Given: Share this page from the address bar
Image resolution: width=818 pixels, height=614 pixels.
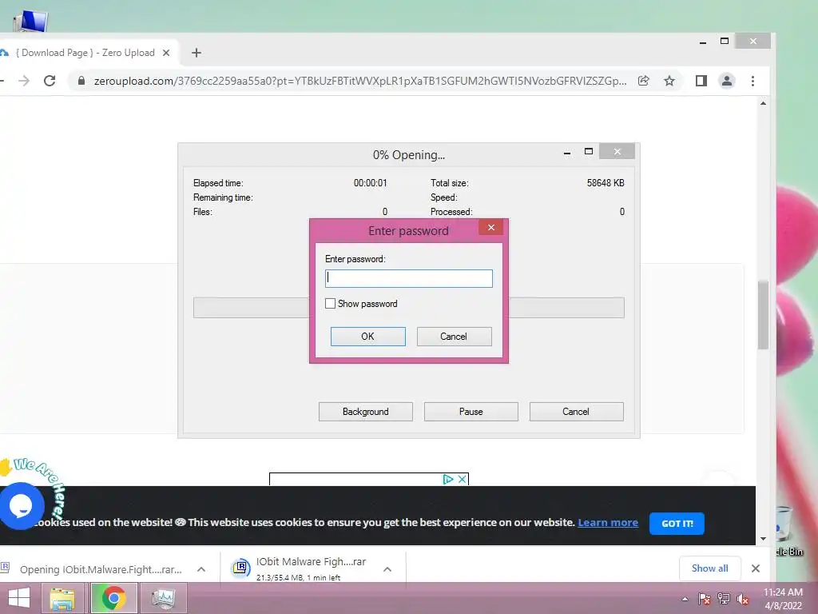Looking at the screenshot, I should tap(644, 81).
